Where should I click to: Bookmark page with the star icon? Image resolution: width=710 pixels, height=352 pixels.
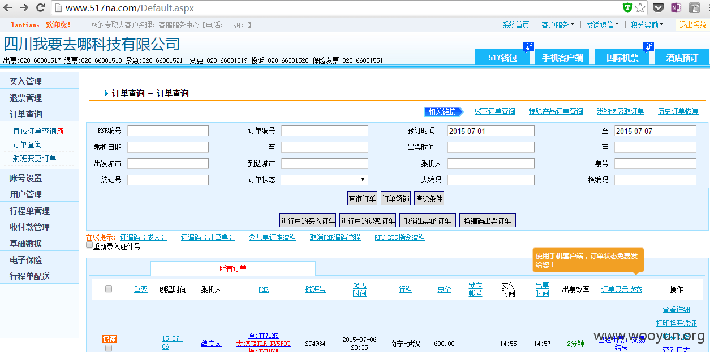pyautogui.click(x=640, y=8)
